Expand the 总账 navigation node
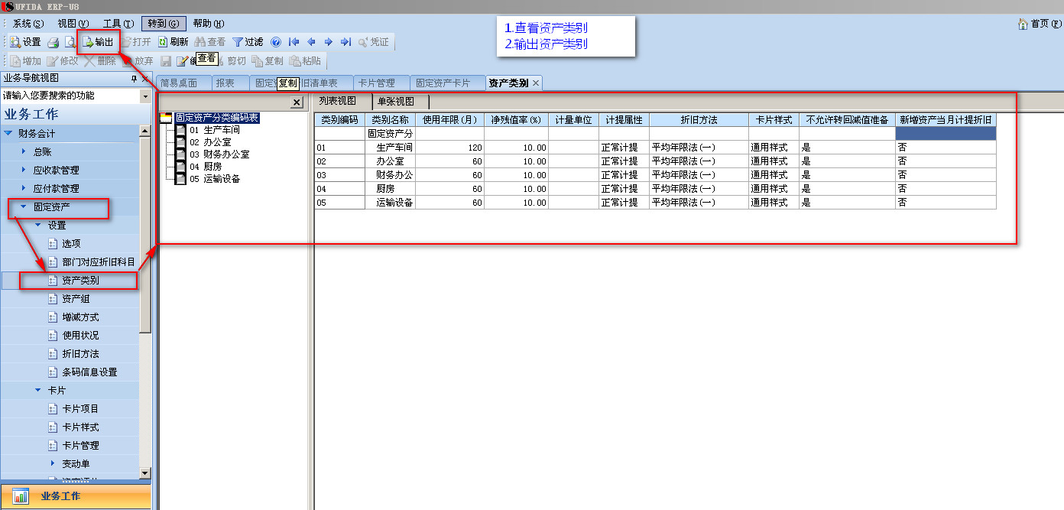The width and height of the screenshot is (1064, 510). (x=24, y=152)
